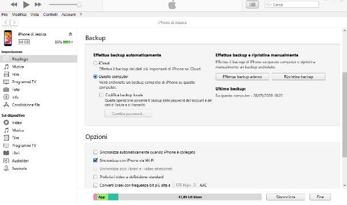Eject iPhone di Jessica with eject icon
Screen dimensions: 347x205
pos(71,34)
